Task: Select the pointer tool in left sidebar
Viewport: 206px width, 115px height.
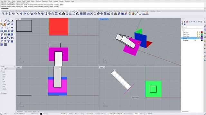Action: [x=2, y=21]
